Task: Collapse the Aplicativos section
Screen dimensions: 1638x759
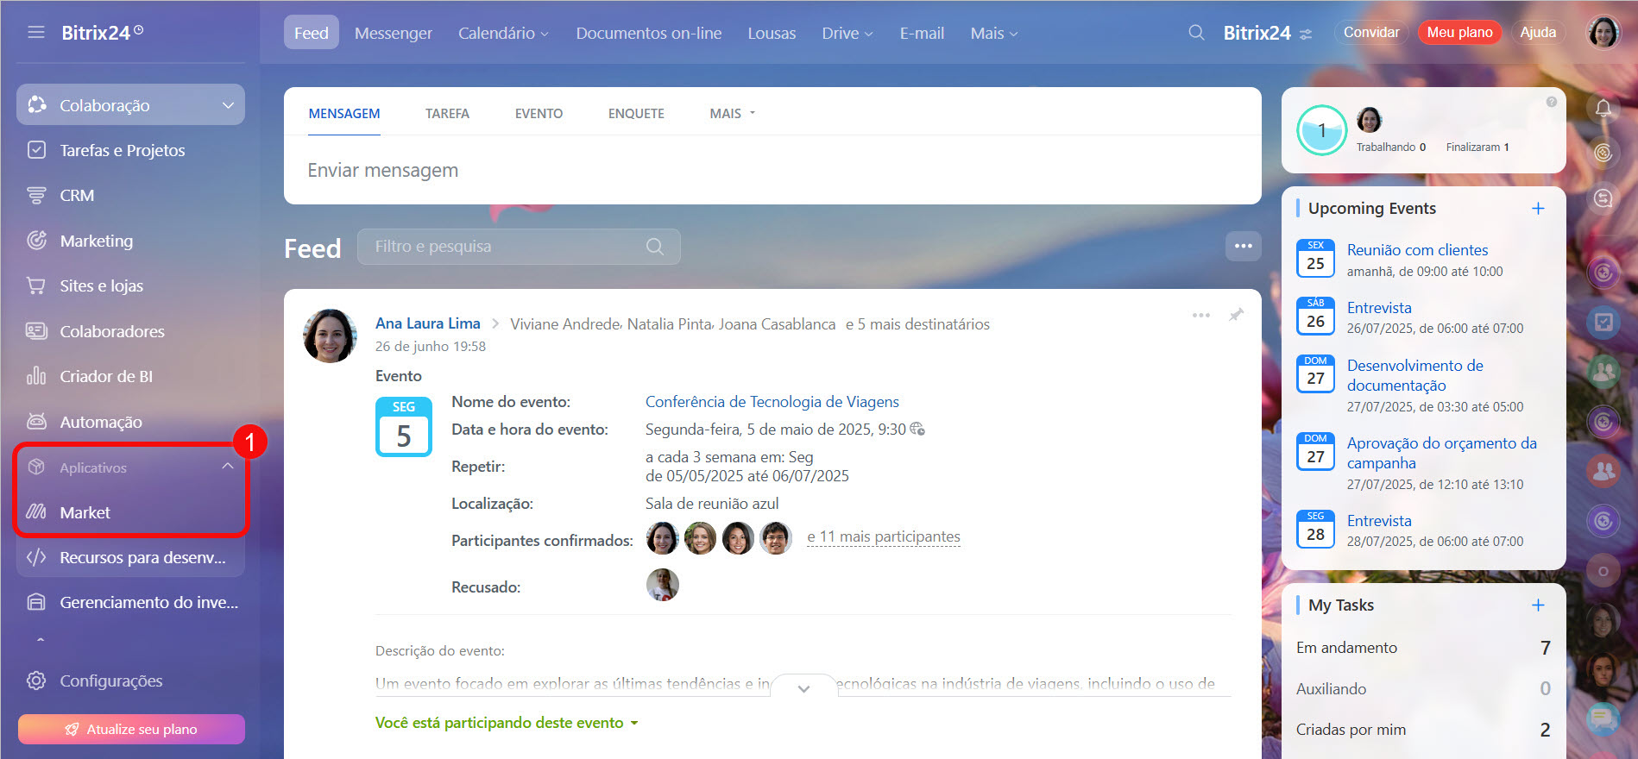Action: 228,467
